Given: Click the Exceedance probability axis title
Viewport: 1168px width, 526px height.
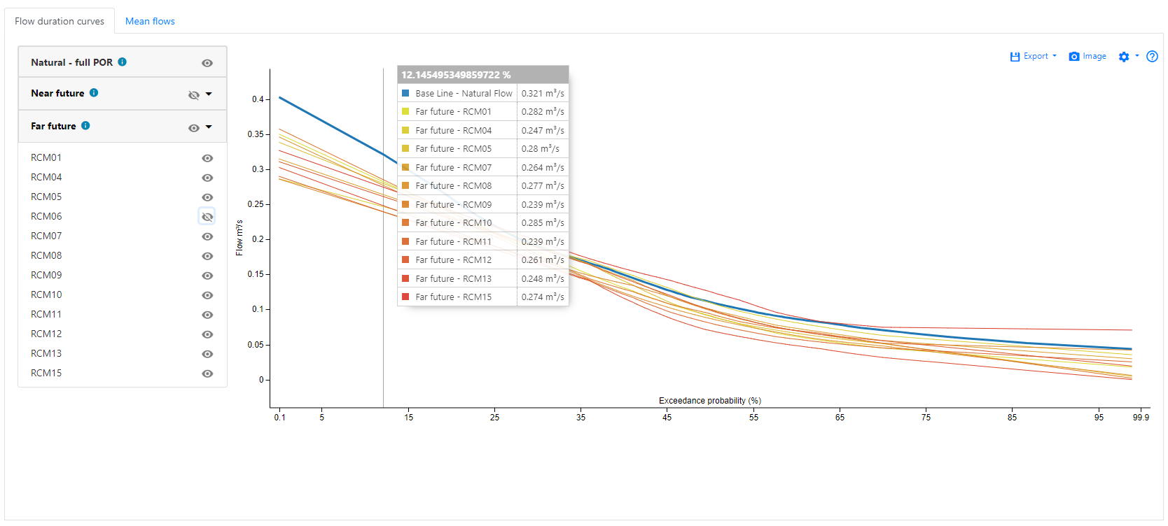Looking at the screenshot, I should (709, 401).
